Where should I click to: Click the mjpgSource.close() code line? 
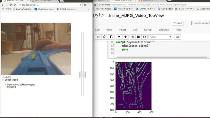[136, 46]
